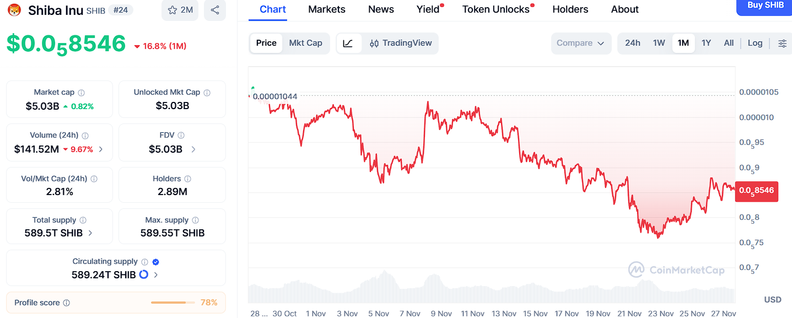Open the Compare dropdown

pos(580,43)
